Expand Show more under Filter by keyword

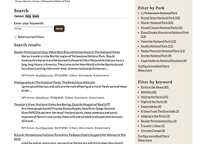pos(145,140)
